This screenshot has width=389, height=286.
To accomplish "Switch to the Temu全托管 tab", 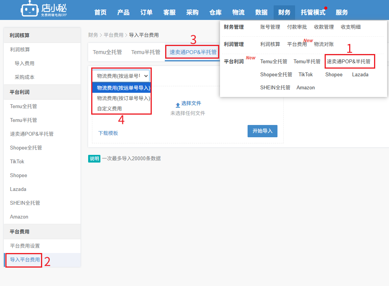I will 107,52.
